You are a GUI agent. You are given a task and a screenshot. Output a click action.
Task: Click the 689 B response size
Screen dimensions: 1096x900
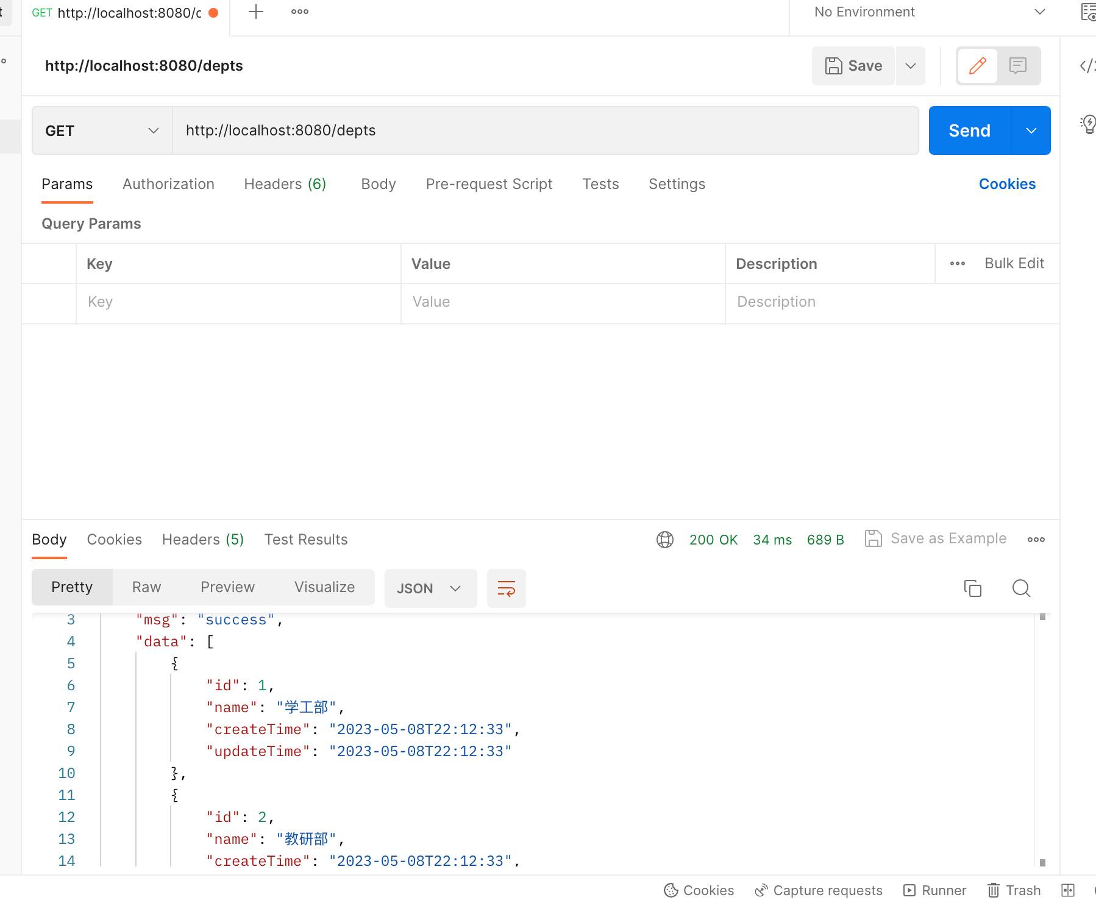point(825,540)
